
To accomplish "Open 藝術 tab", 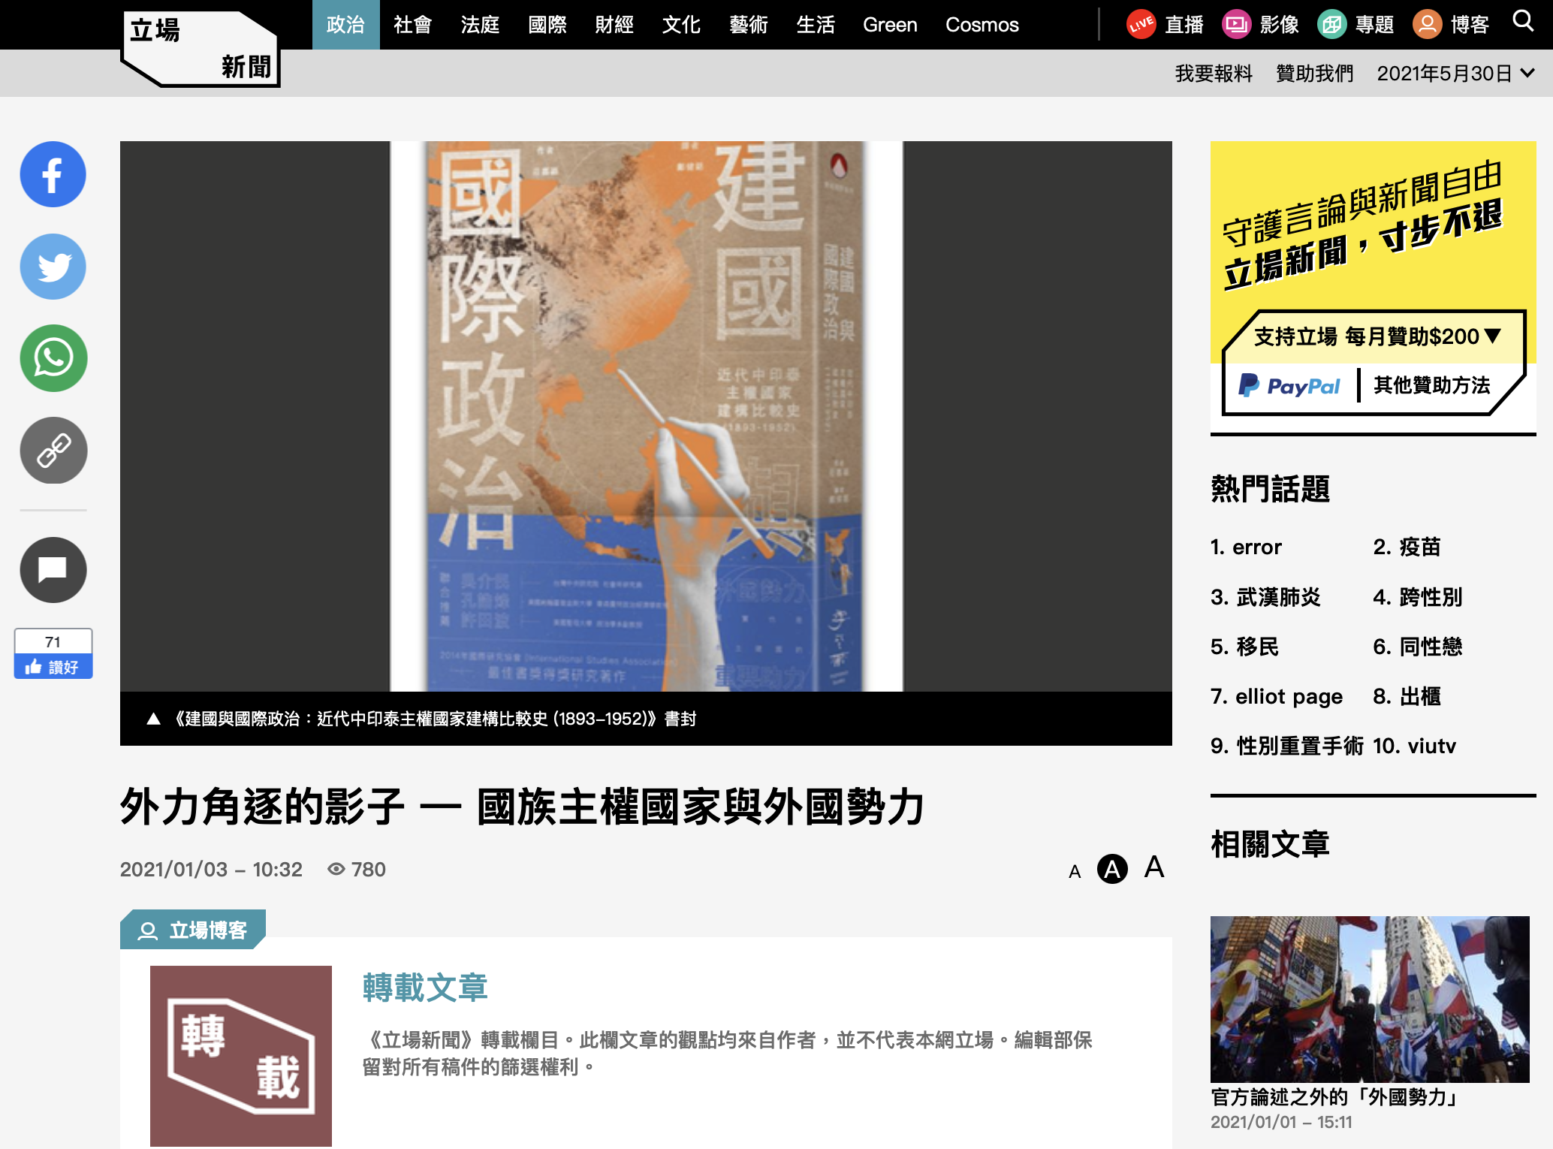I will pos(749,25).
